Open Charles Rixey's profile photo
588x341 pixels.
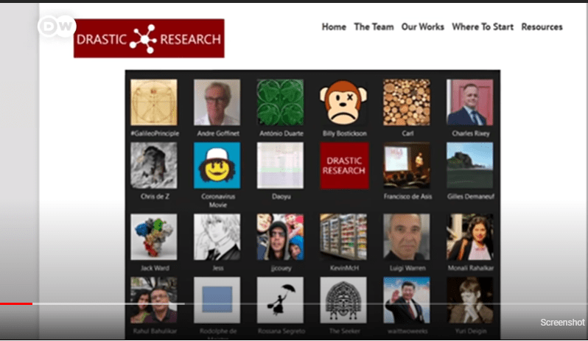point(470,102)
